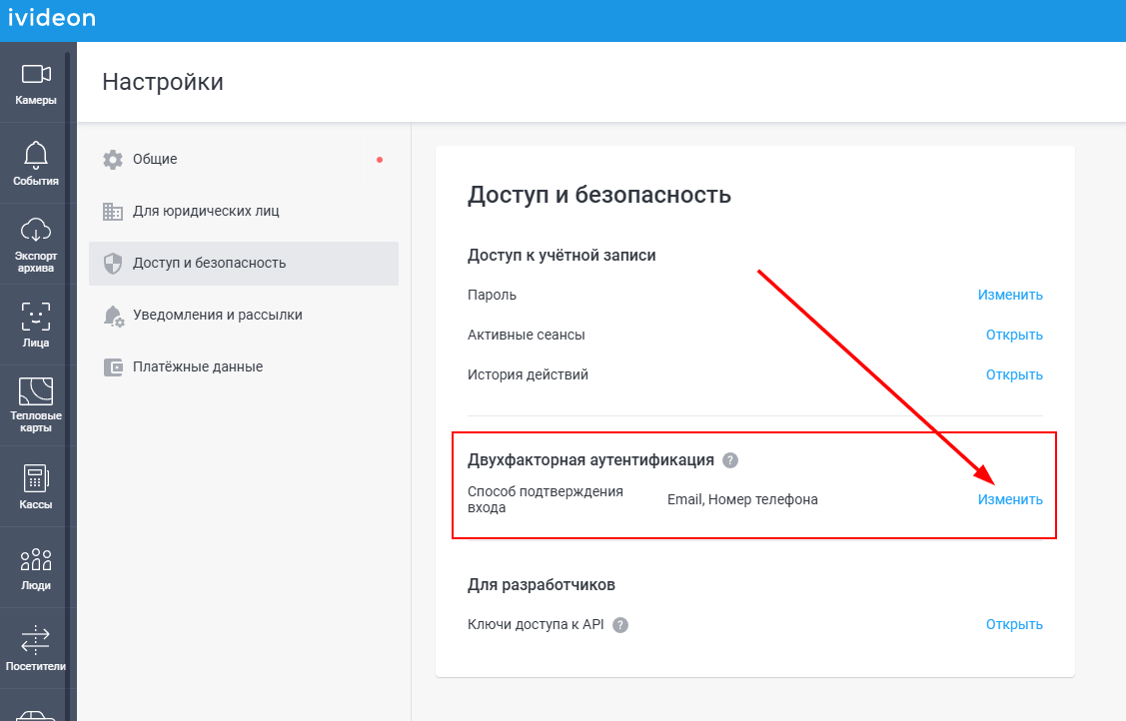
Task: Open the Лица face recognition icon
Action: [36, 316]
